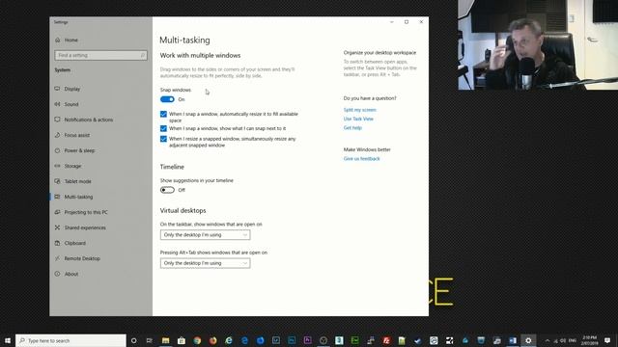
Task: Click the search magnifier in Find a setting
Action: pos(143,55)
